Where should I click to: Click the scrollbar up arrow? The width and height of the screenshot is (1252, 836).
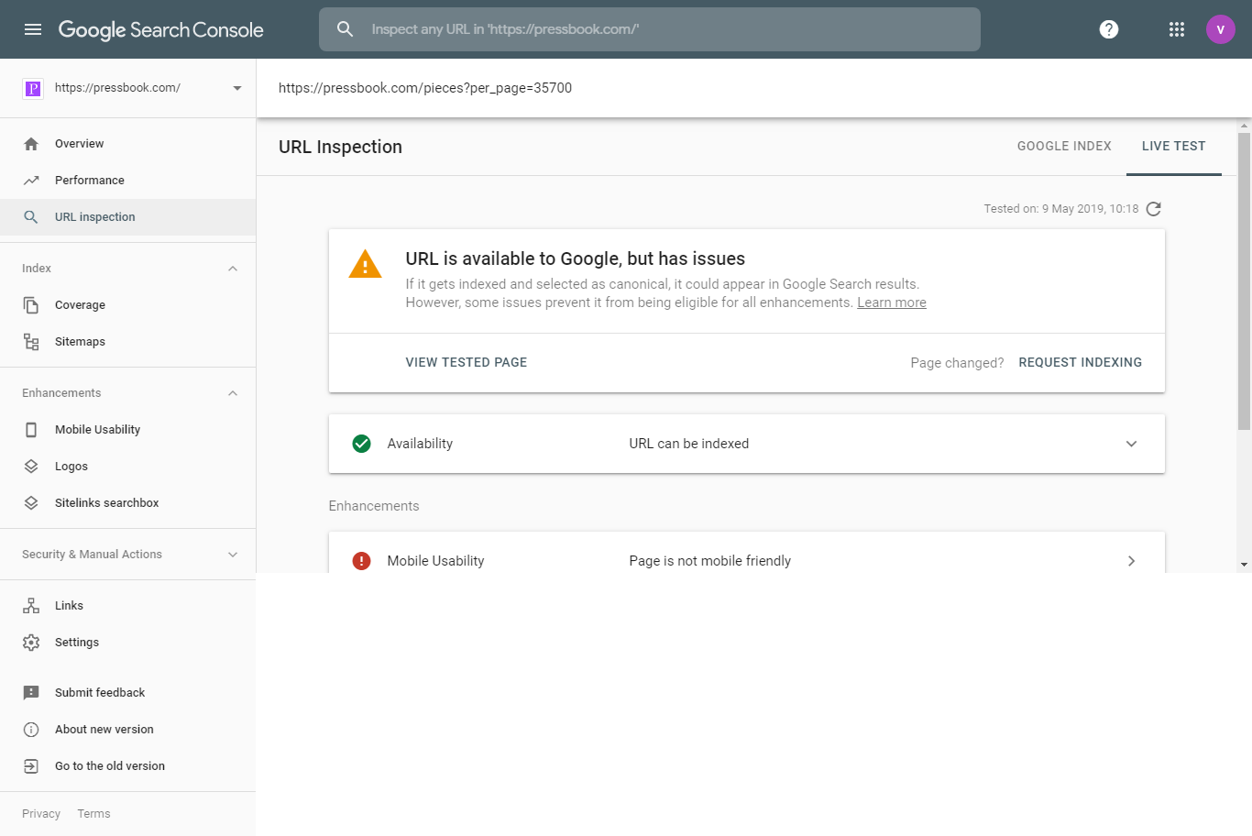1244,126
